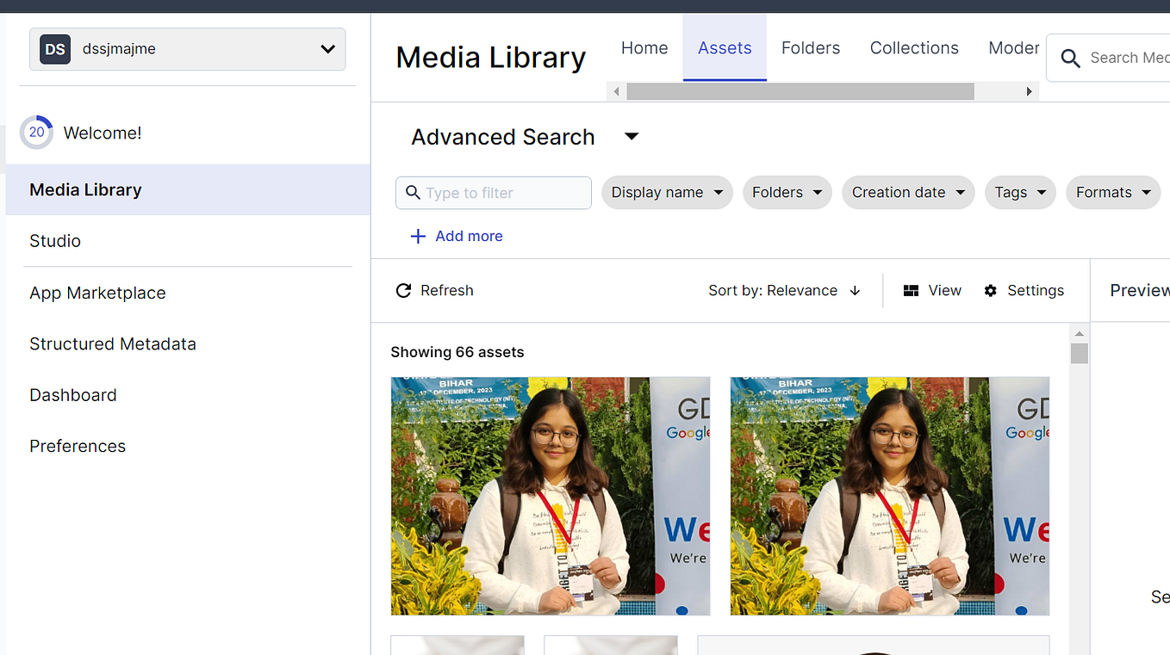This screenshot has height=655, width=1170.
Task: Click the magnifier in the Search Media box
Action: 1070,58
